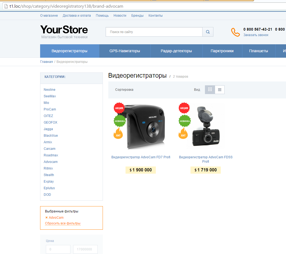Switch to list view layout

click(x=220, y=89)
